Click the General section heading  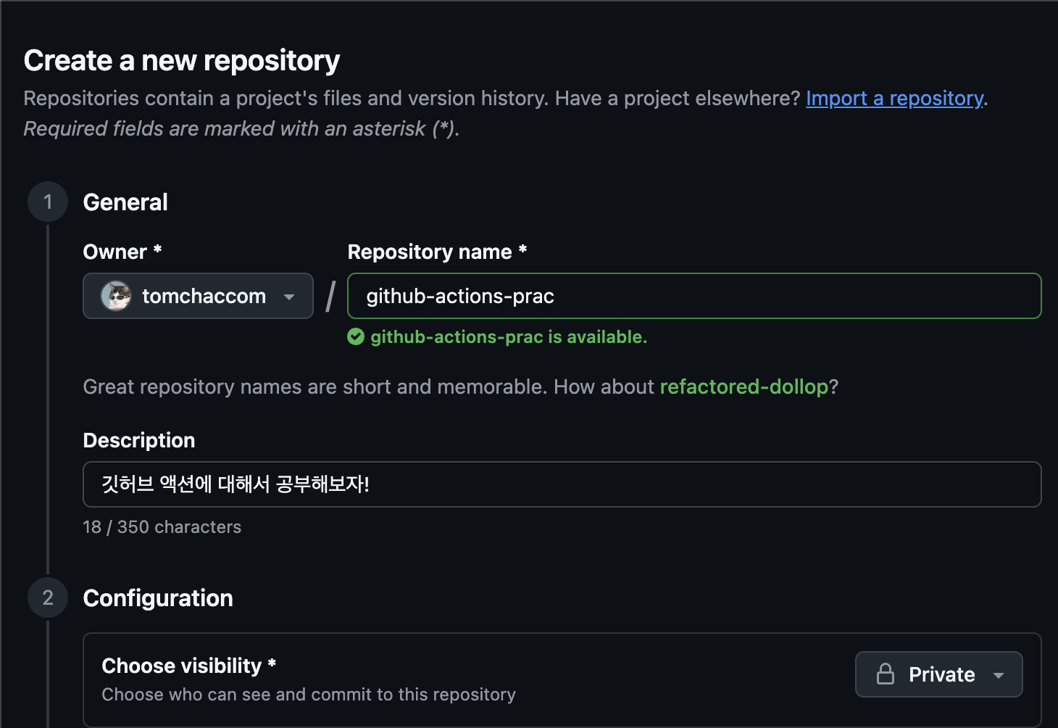tap(125, 202)
